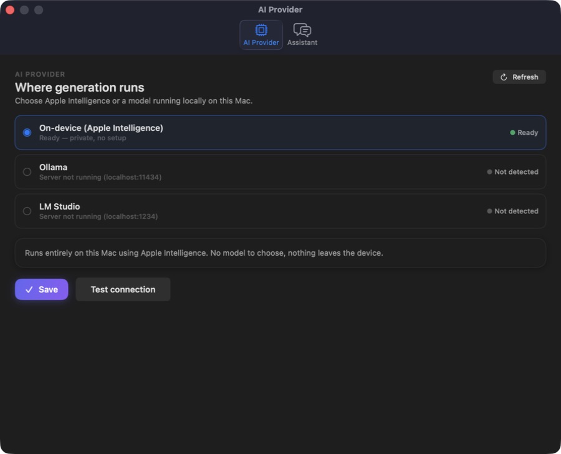Image resolution: width=561 pixels, height=454 pixels.
Task: Click the Refresh button
Action: click(519, 77)
